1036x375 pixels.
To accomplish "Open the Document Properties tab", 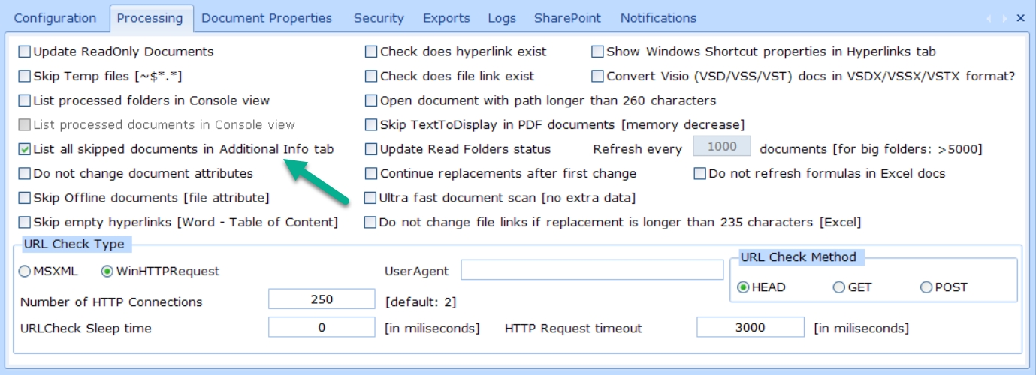I will [267, 18].
